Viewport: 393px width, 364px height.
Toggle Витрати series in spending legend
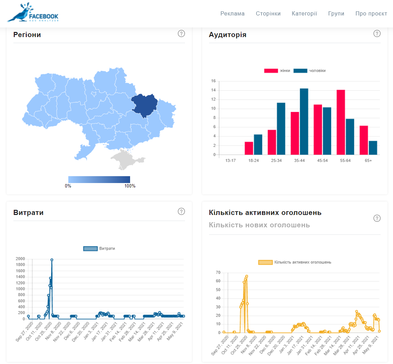pos(99,248)
